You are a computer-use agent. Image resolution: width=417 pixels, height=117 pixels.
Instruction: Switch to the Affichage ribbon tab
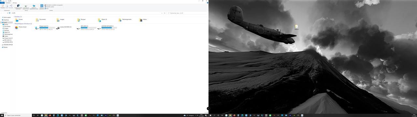pyautogui.click(x=15, y=3)
